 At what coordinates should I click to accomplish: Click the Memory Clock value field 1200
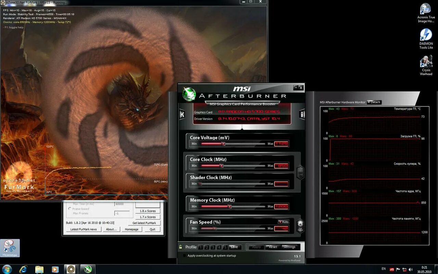coord(281,207)
